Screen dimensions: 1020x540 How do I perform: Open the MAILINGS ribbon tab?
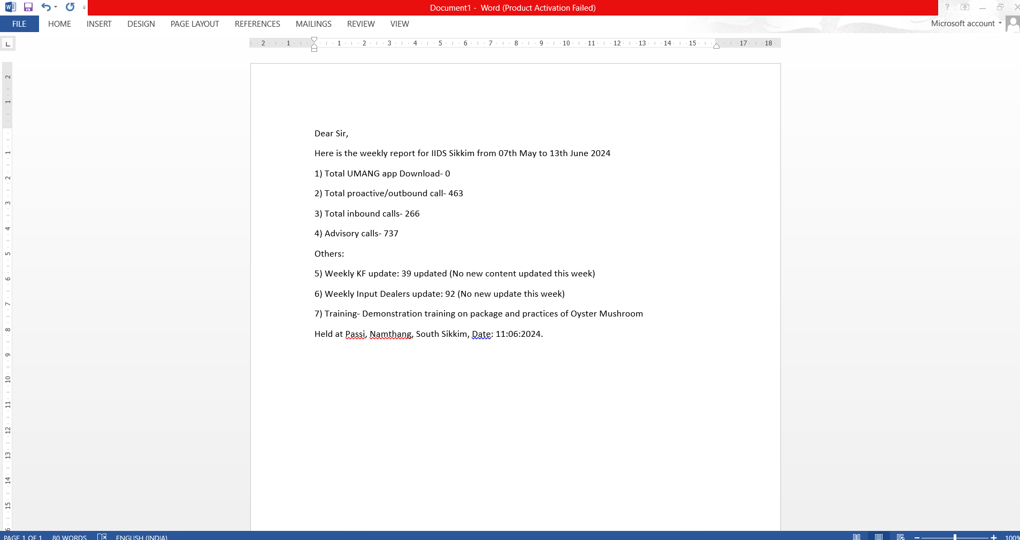313,24
